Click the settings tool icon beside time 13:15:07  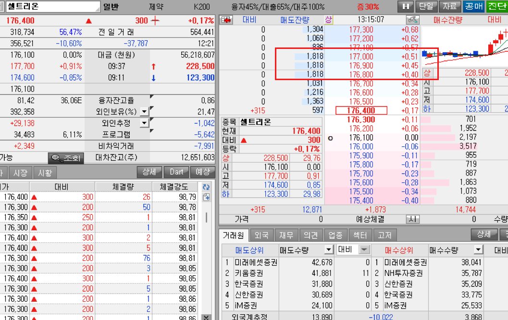point(412,20)
